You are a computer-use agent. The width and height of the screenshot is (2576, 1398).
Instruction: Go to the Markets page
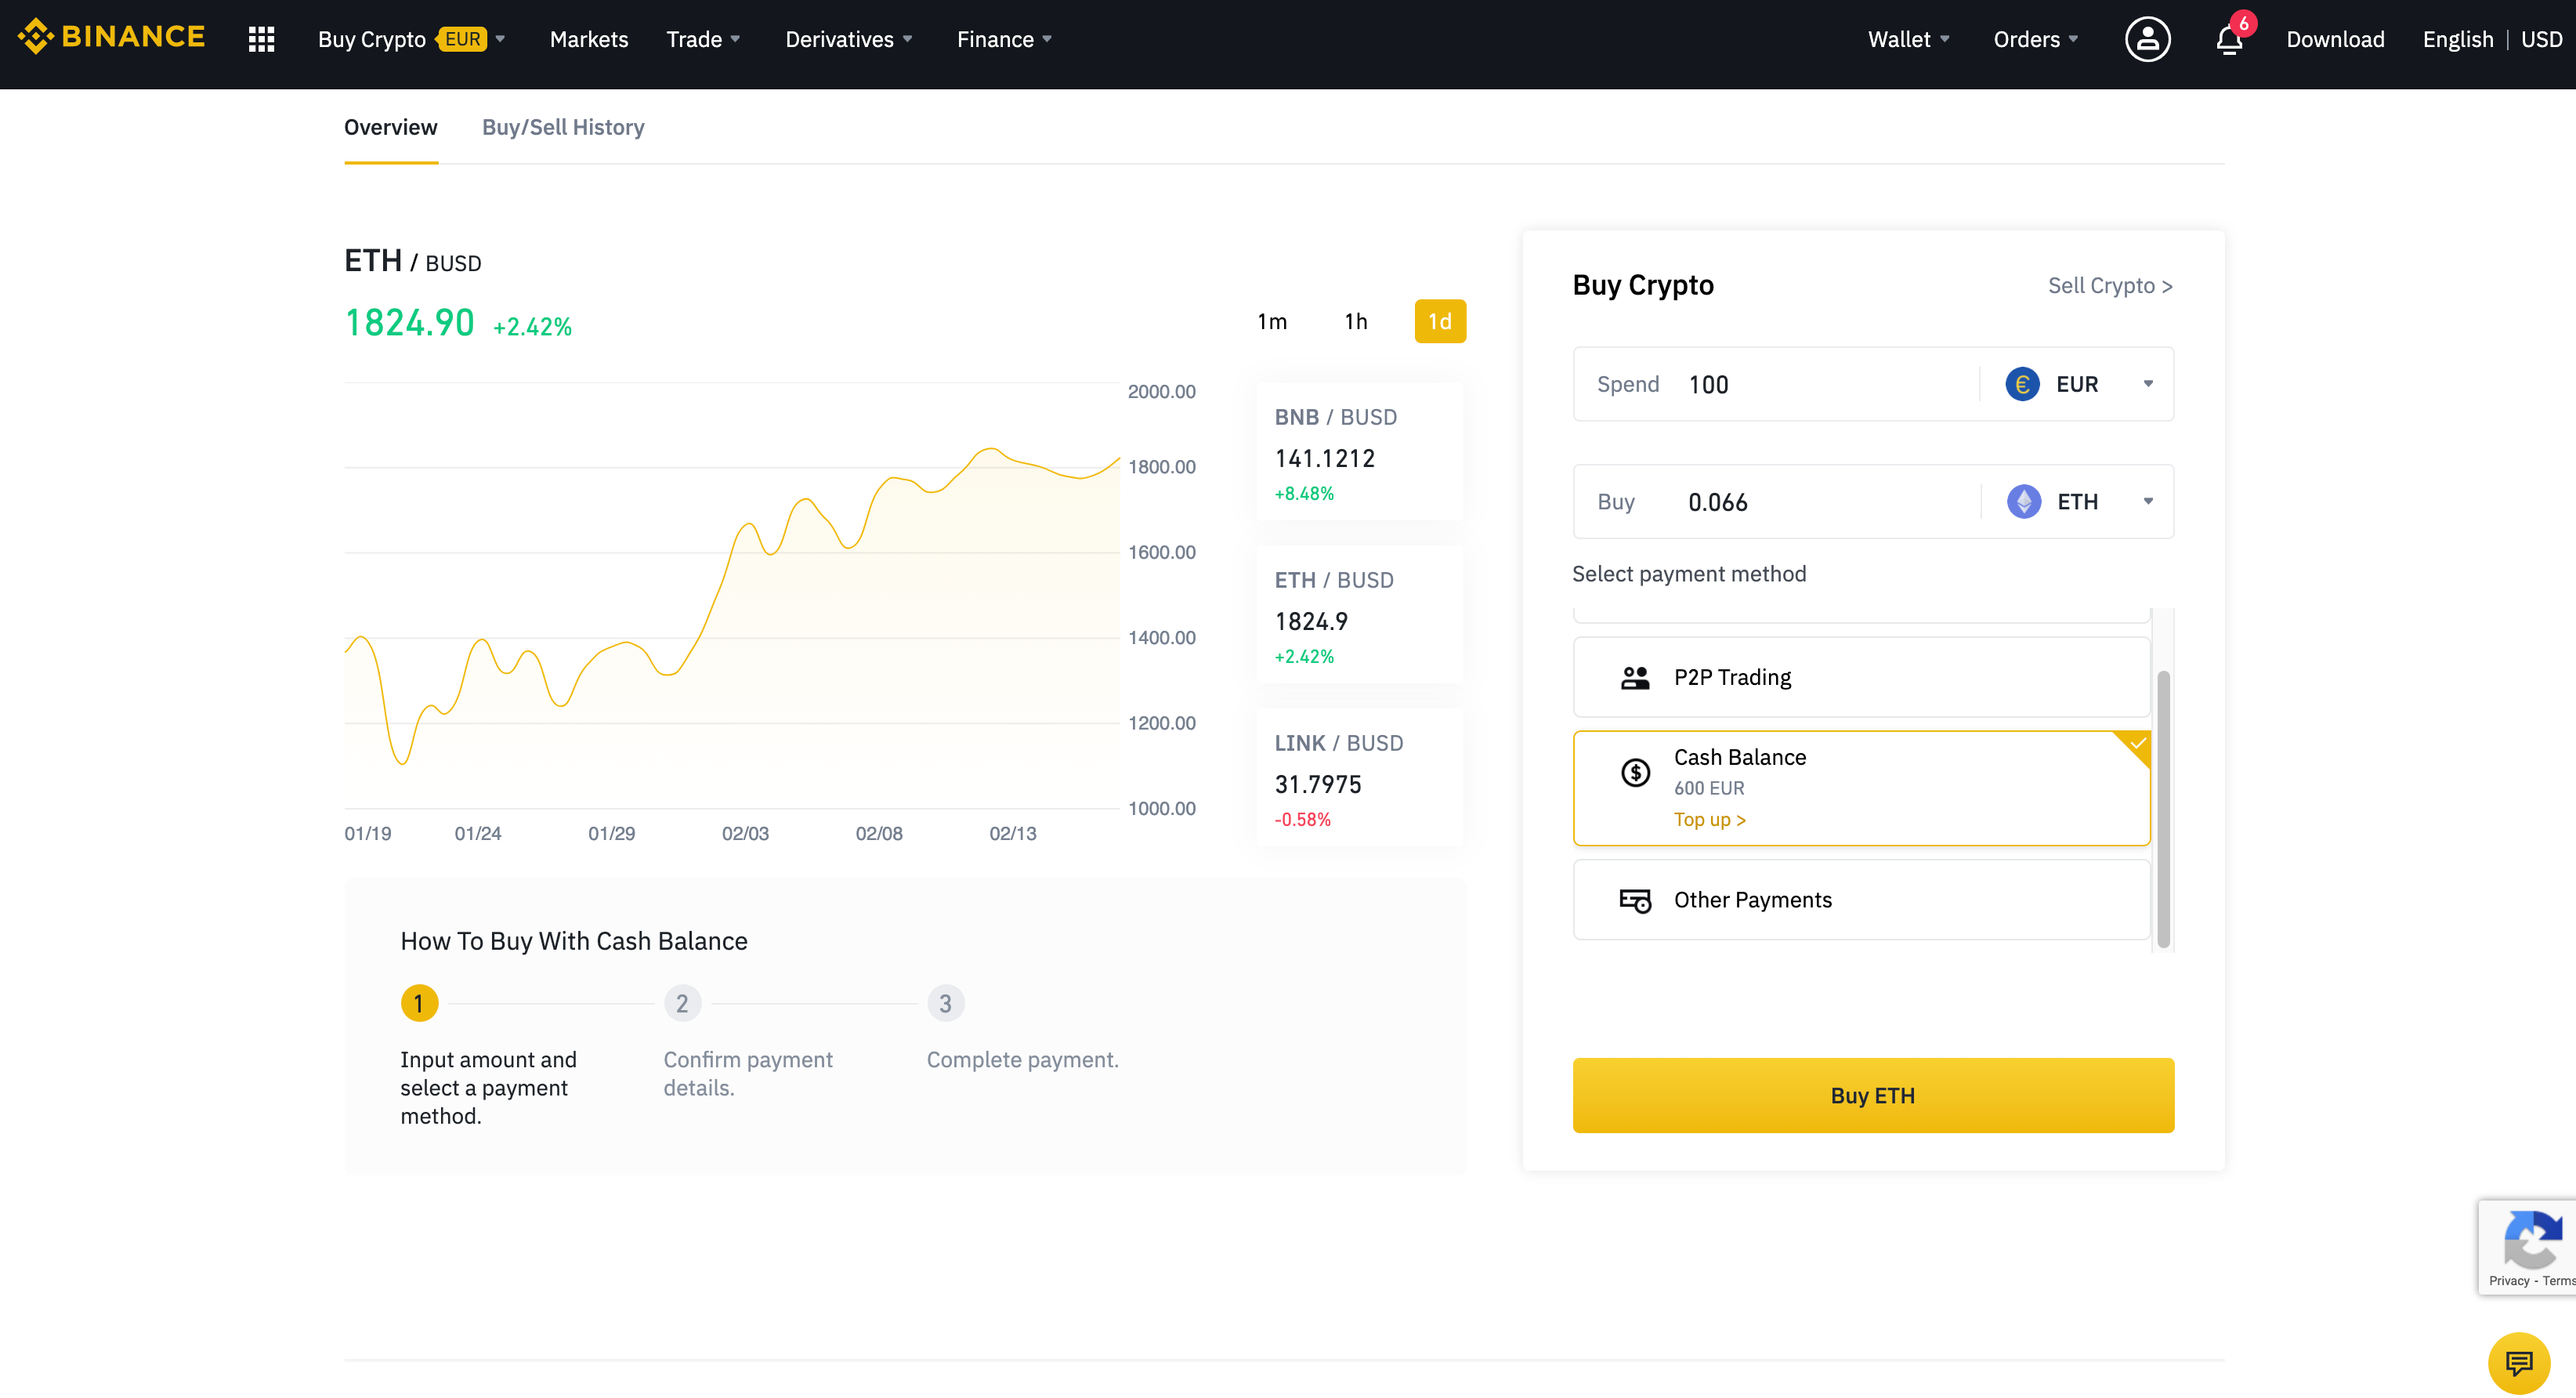coord(589,39)
